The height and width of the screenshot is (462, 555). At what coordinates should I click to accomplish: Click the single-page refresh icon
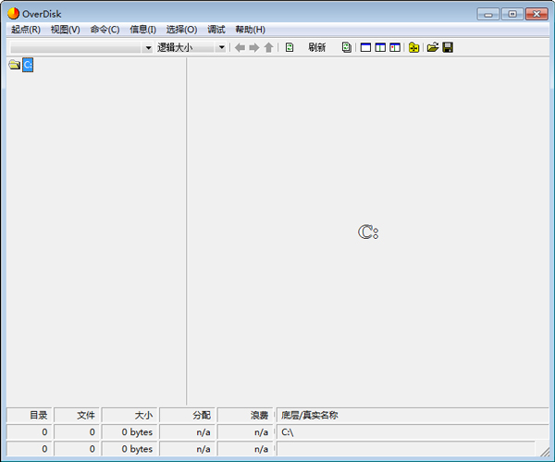tap(290, 47)
